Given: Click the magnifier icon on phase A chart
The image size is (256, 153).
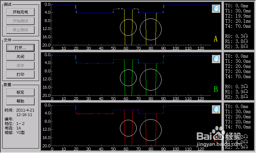Looking at the screenshot, I should [x=216, y=9].
